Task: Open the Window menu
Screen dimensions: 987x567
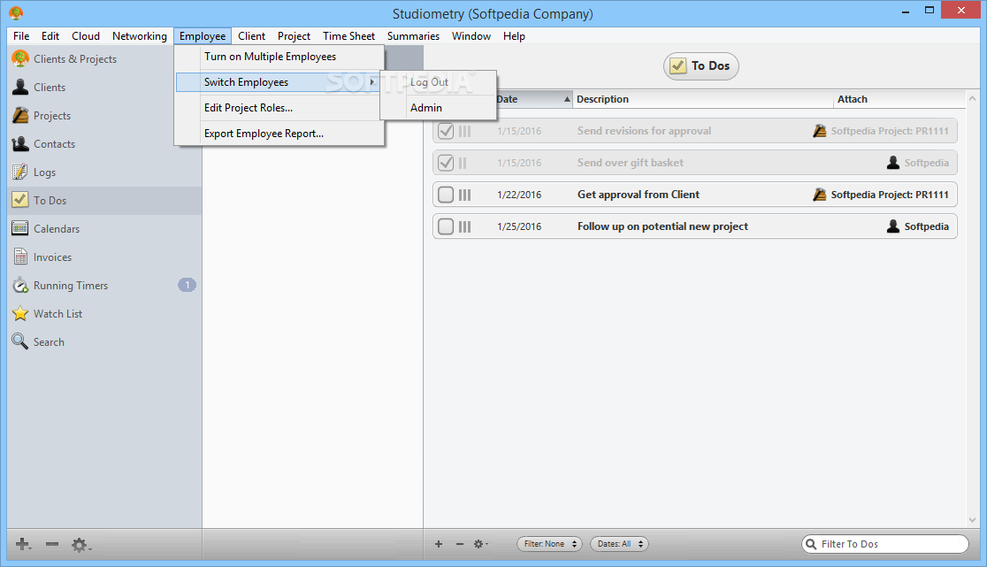Action: 471,36
